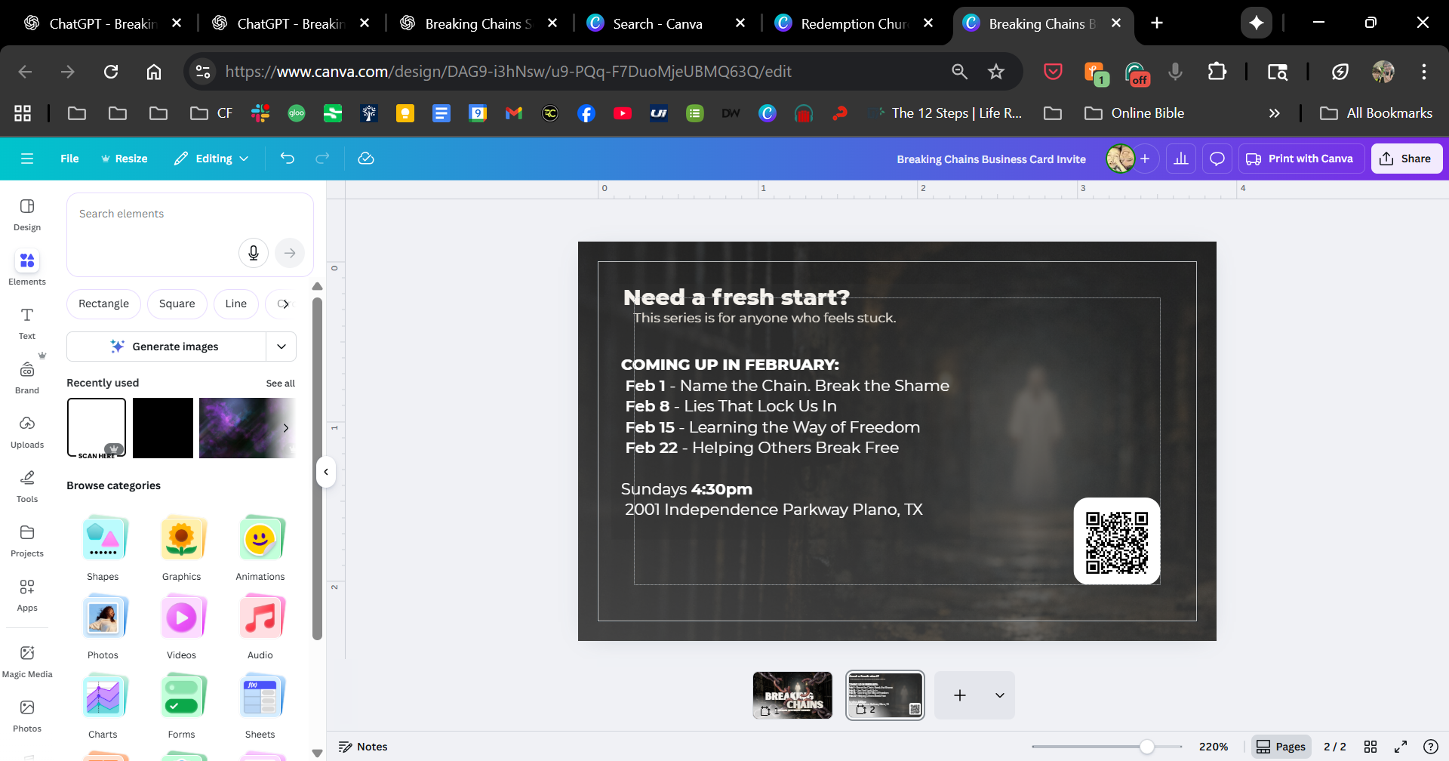Open Generate images dropdown arrow
The image size is (1449, 761).
[x=281, y=347]
